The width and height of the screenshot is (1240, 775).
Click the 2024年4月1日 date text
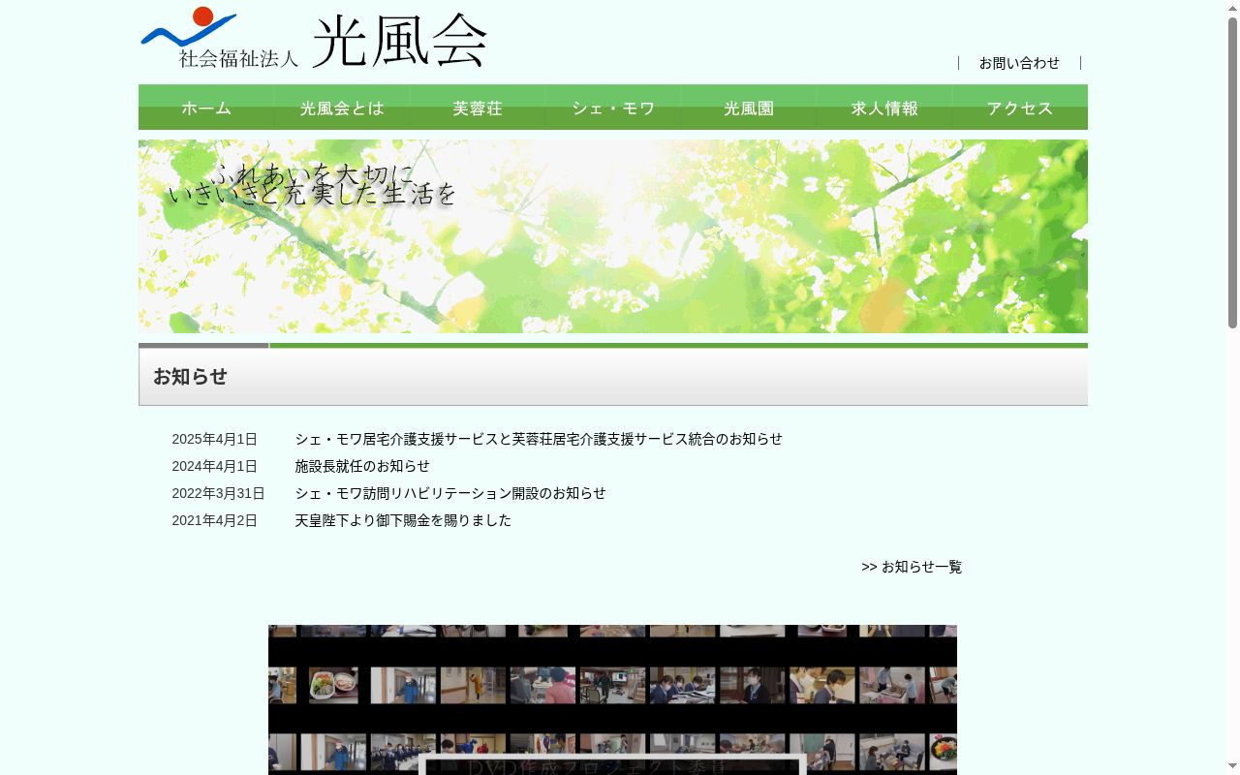(x=215, y=466)
